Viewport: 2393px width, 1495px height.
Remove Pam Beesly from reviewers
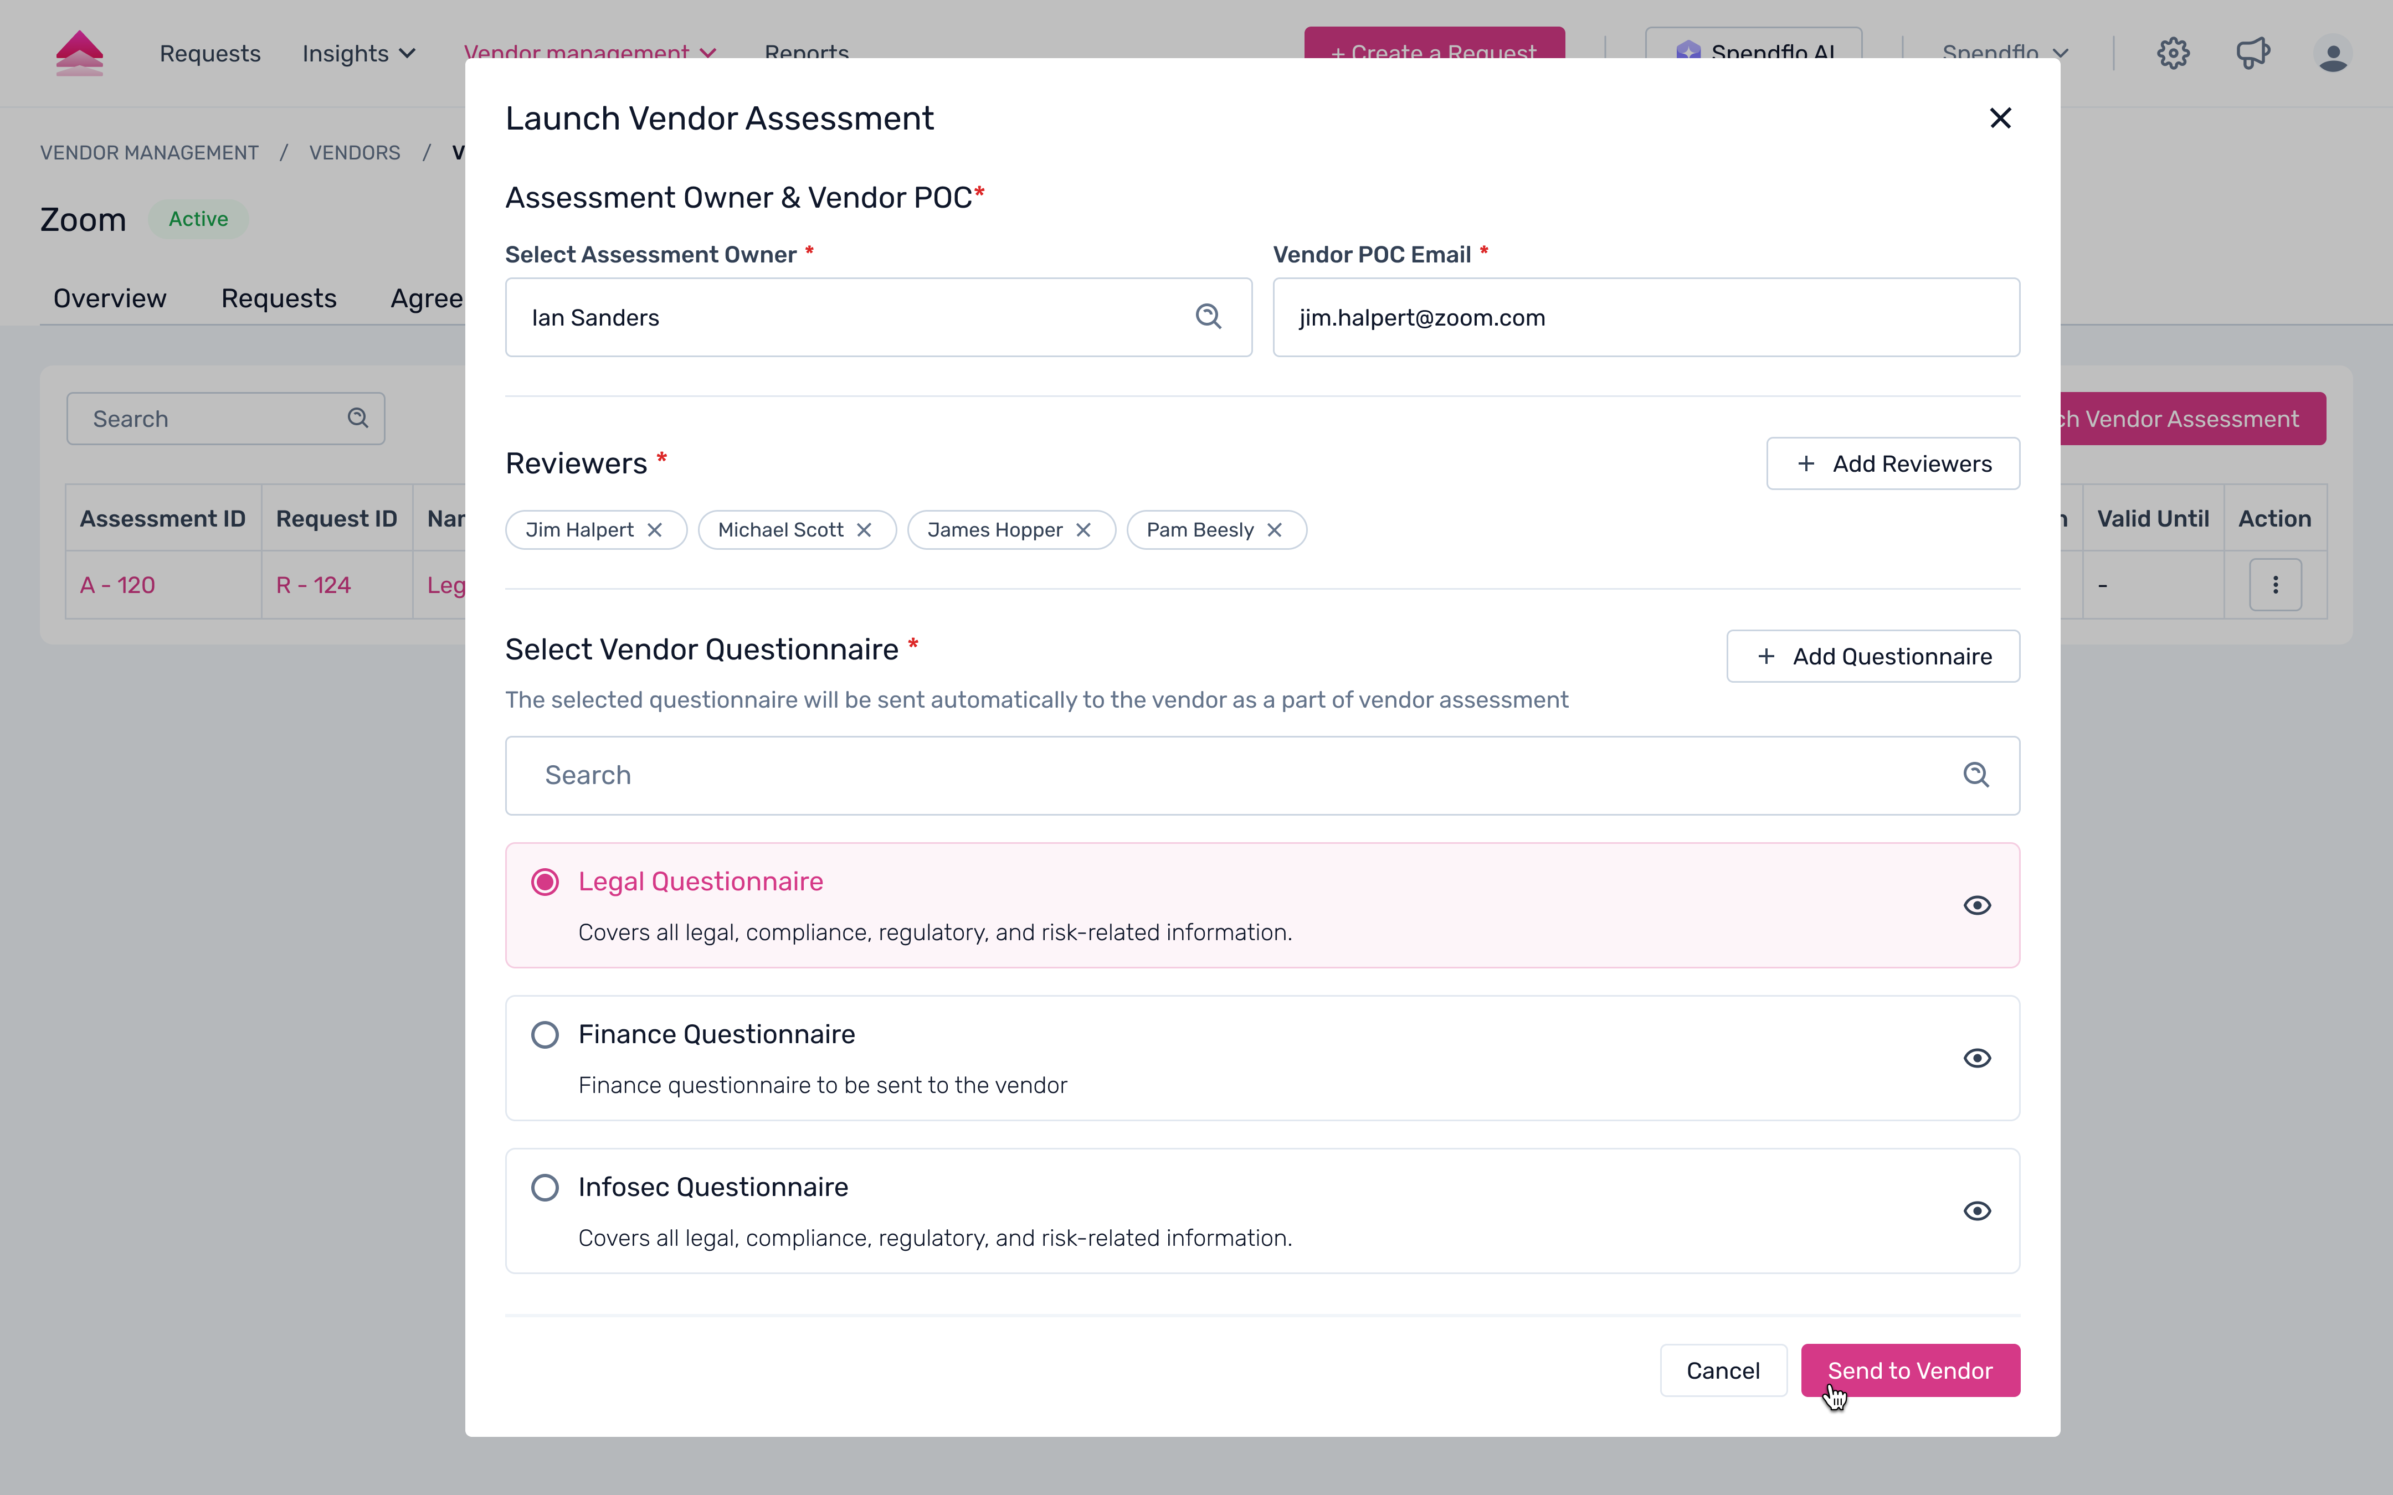(1275, 530)
